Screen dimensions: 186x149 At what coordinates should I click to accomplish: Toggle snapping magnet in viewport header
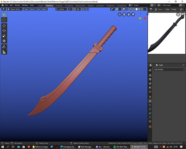[x=75, y=9]
